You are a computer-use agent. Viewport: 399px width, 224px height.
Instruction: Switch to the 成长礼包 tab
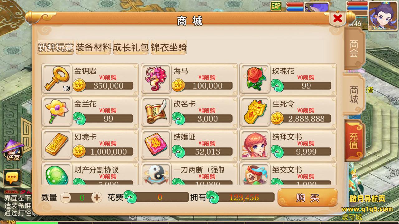[x=131, y=48]
